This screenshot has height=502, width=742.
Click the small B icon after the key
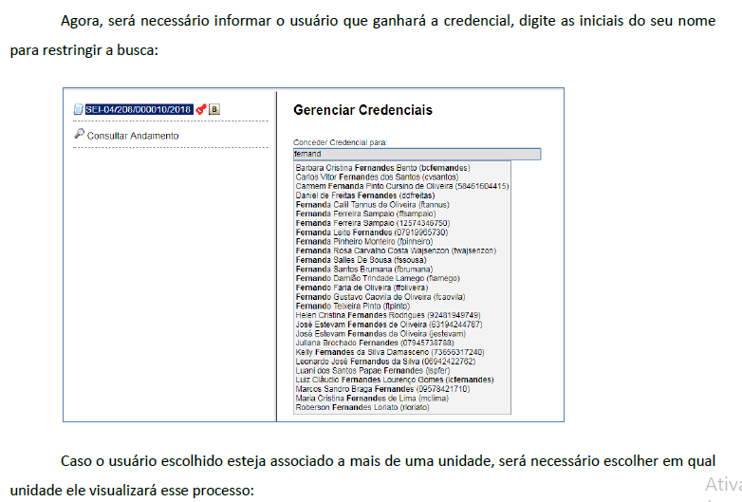pos(214,109)
